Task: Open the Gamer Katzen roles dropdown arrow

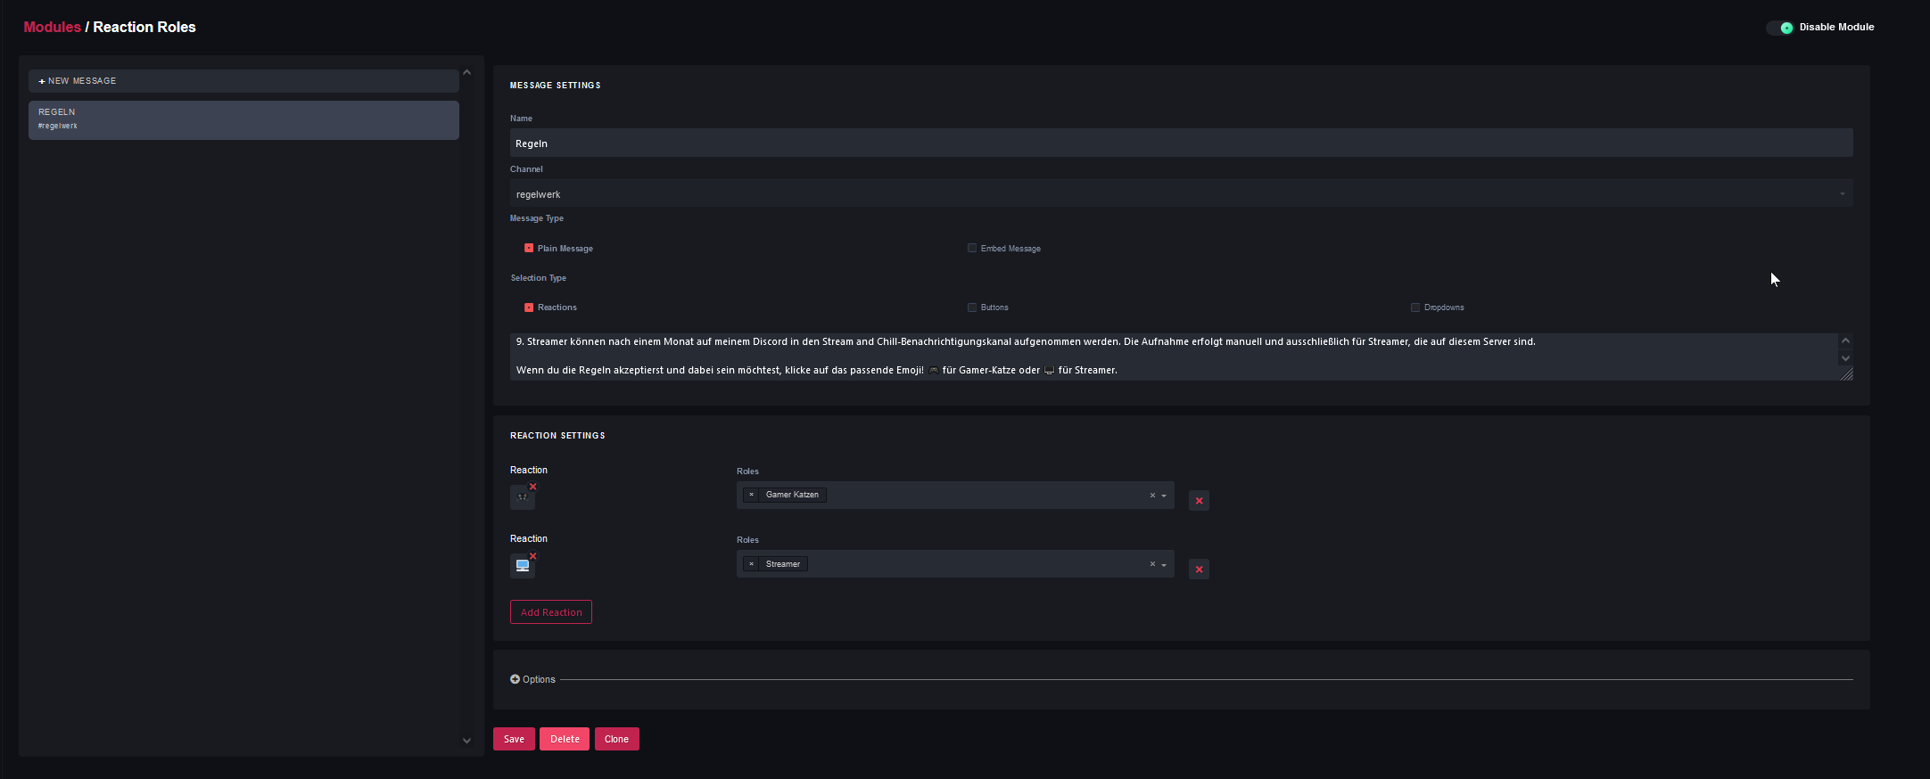Action: (x=1164, y=496)
